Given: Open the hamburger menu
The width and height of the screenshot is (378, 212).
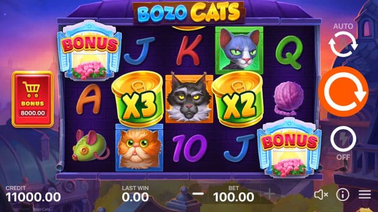Looking at the screenshot, I should [x=365, y=195].
